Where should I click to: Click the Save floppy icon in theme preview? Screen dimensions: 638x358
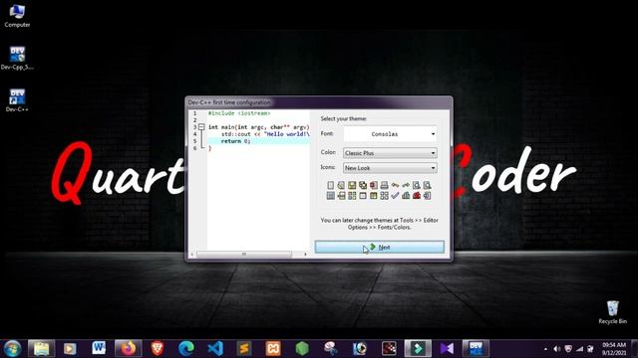point(352,185)
